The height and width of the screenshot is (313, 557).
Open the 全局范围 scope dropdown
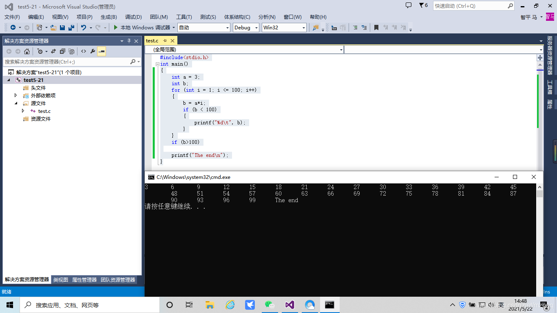point(244,49)
